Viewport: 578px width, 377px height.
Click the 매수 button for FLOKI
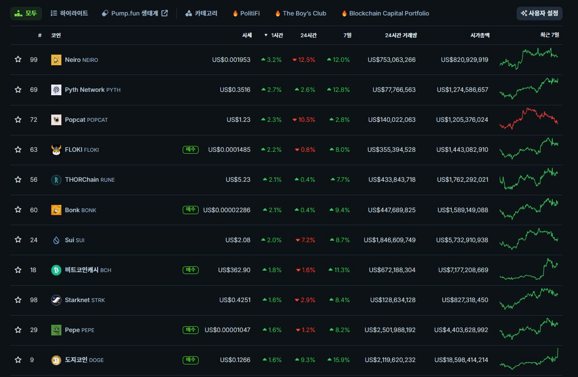click(x=190, y=150)
